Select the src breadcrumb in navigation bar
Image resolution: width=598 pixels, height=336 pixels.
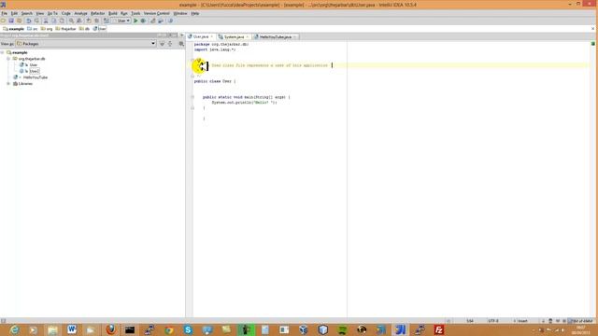pos(33,29)
